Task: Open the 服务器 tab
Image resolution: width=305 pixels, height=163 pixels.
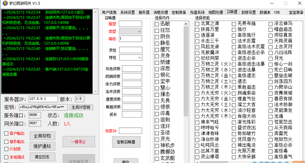Action: coord(144,13)
